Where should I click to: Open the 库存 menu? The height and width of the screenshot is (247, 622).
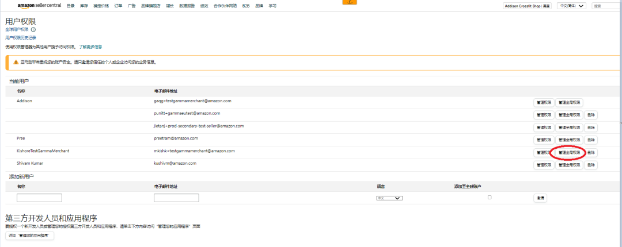pos(84,6)
